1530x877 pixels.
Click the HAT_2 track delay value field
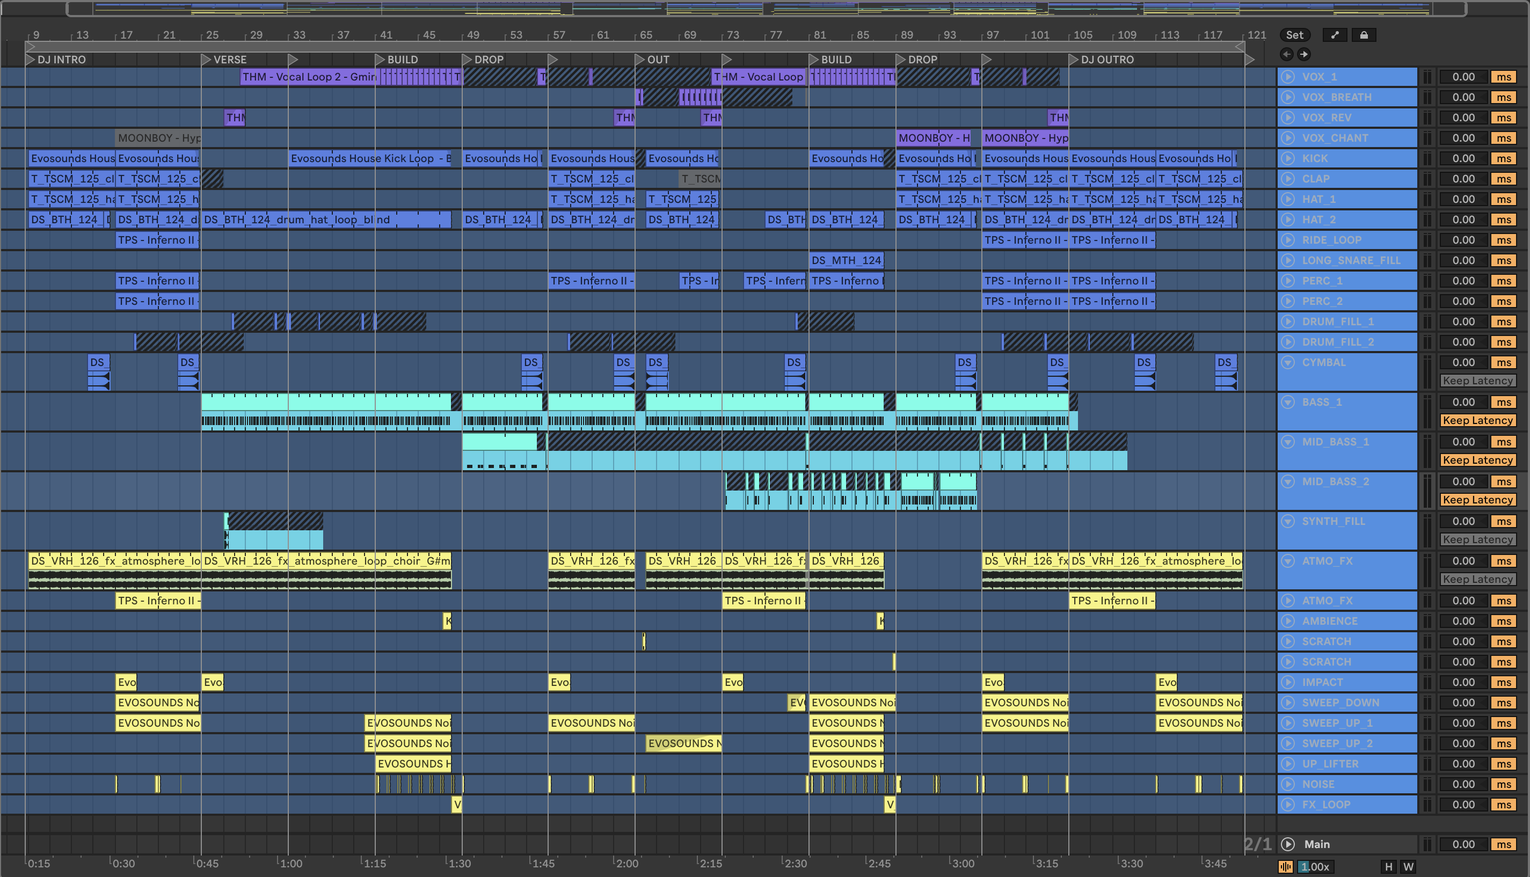(1463, 220)
